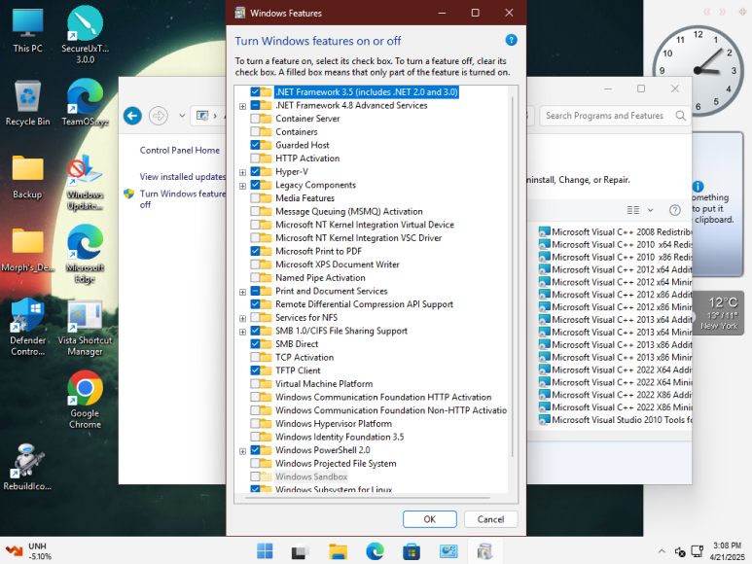Image resolution: width=752 pixels, height=564 pixels.
Task: Open the UNH stock widget on taskbar
Action: (27, 551)
